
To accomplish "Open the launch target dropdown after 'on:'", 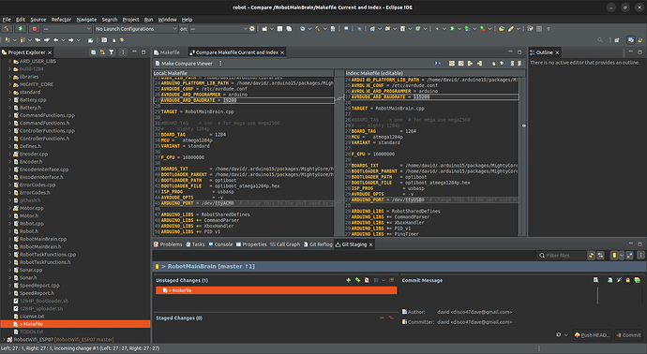I will tap(218, 29).
